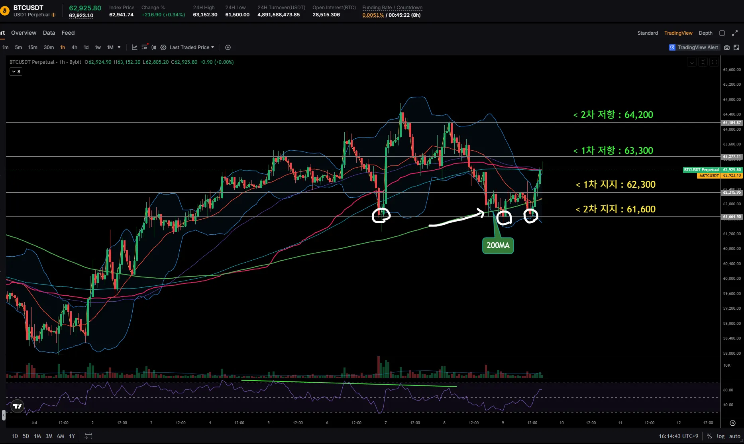Screen dimensions: 744x444
Task: Open the Data tab
Action: click(49, 33)
